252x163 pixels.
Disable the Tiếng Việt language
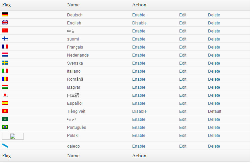(139, 111)
